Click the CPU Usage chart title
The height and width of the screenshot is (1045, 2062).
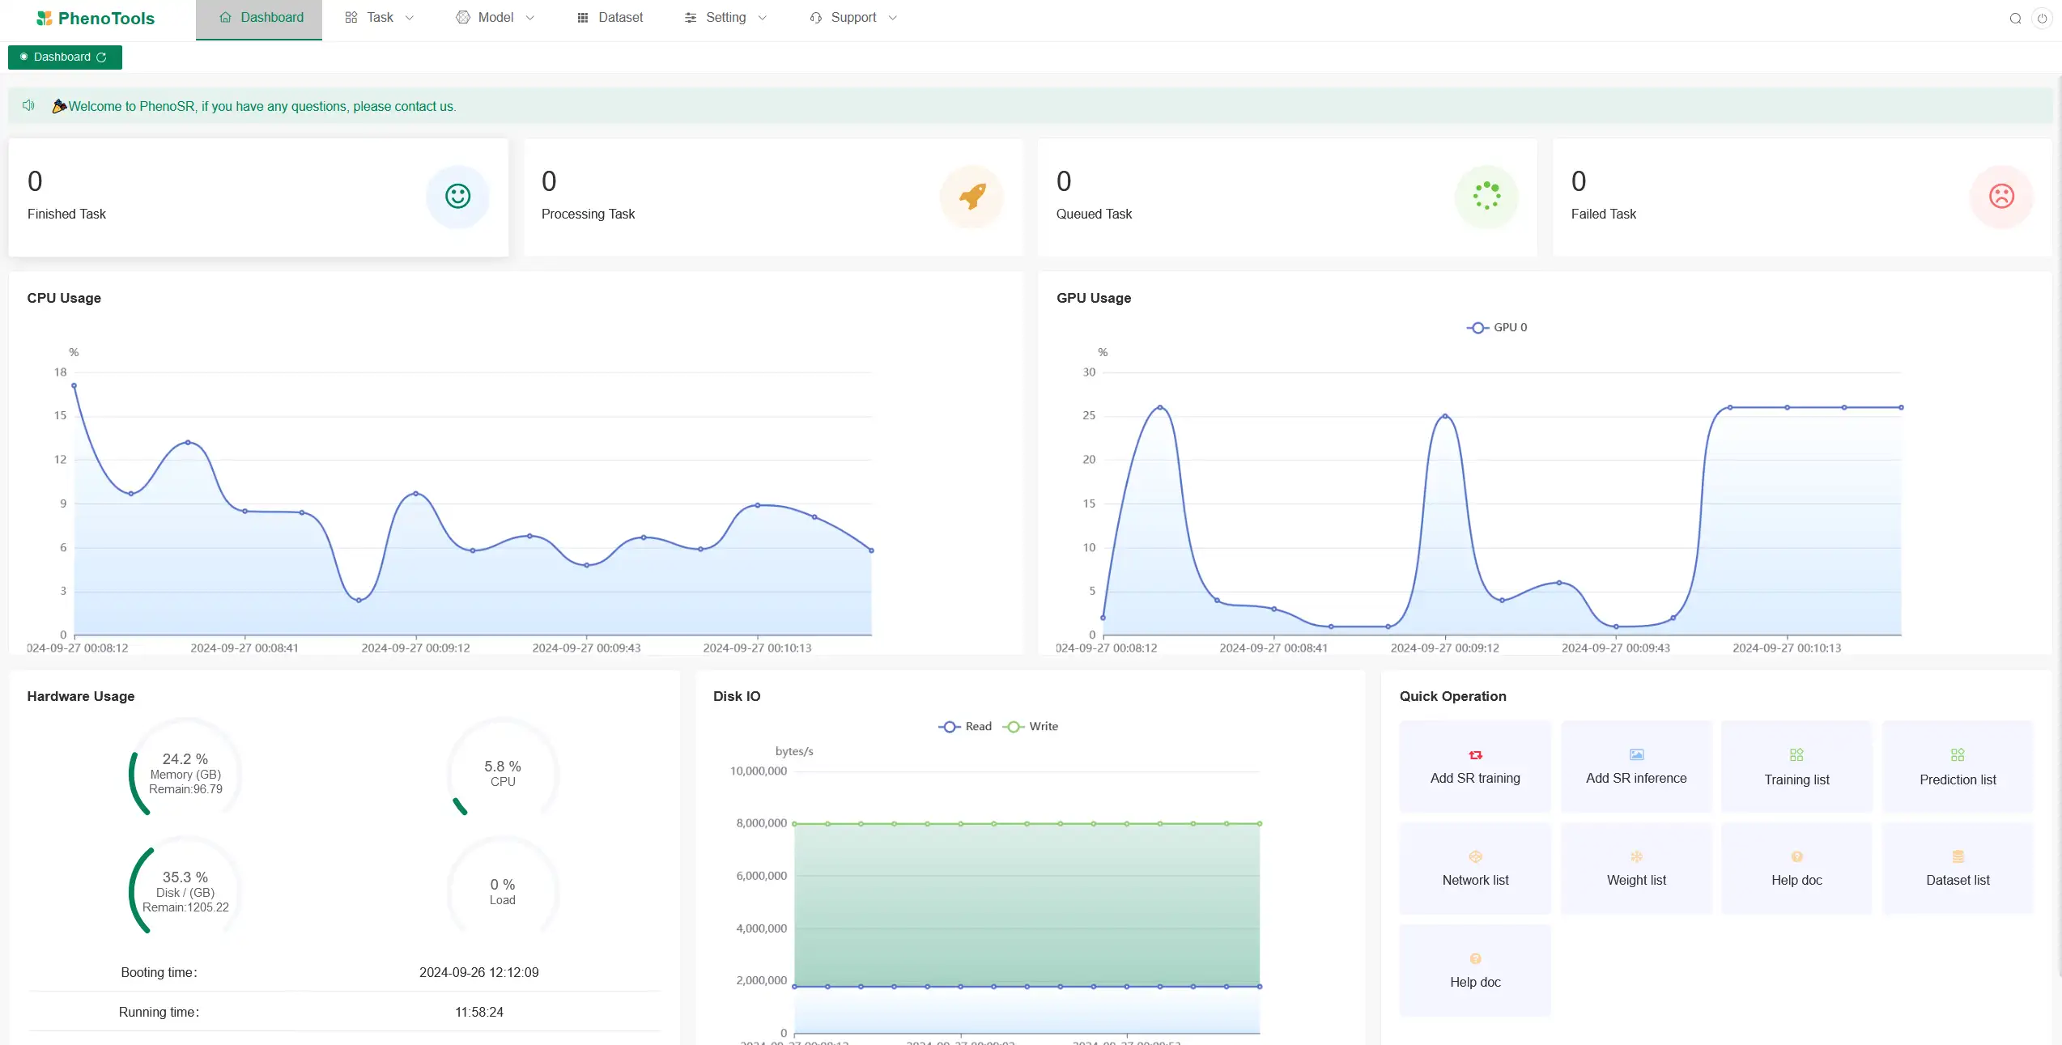64,298
